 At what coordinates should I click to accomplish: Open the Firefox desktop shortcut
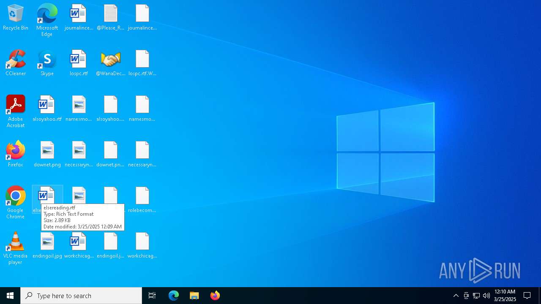pos(16,154)
